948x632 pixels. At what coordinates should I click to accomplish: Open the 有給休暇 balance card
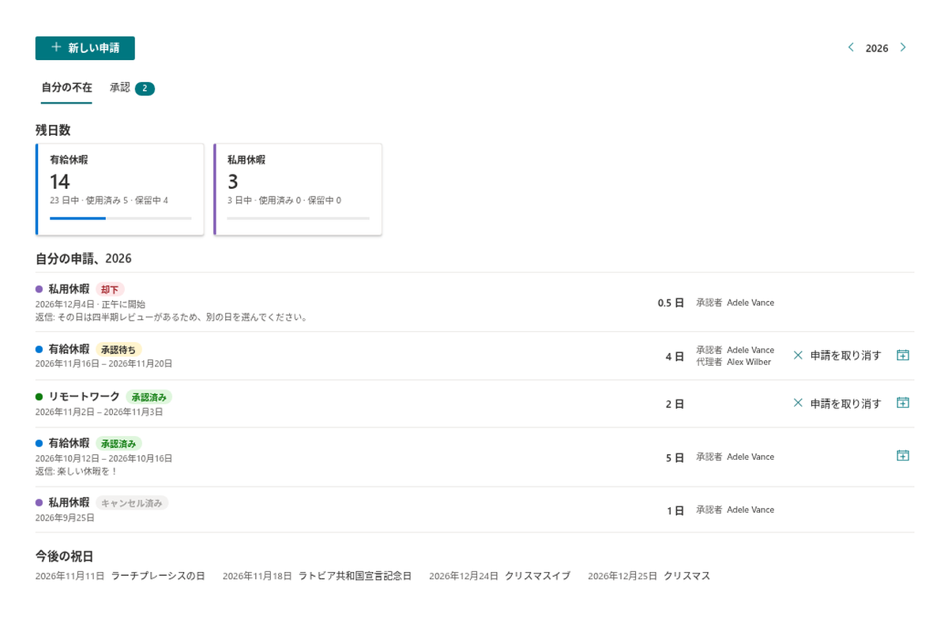click(x=120, y=190)
